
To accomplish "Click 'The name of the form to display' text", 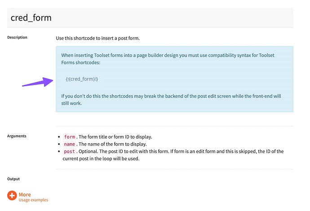I will click(x=113, y=144).
